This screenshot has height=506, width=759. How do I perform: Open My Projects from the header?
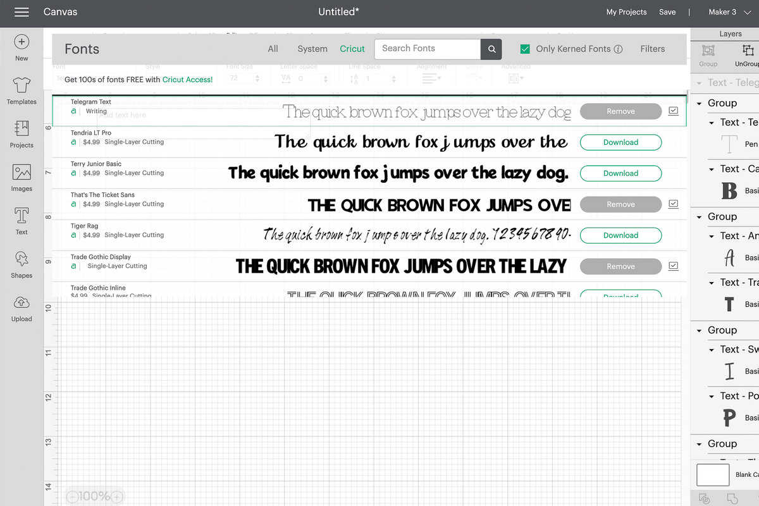tap(626, 12)
